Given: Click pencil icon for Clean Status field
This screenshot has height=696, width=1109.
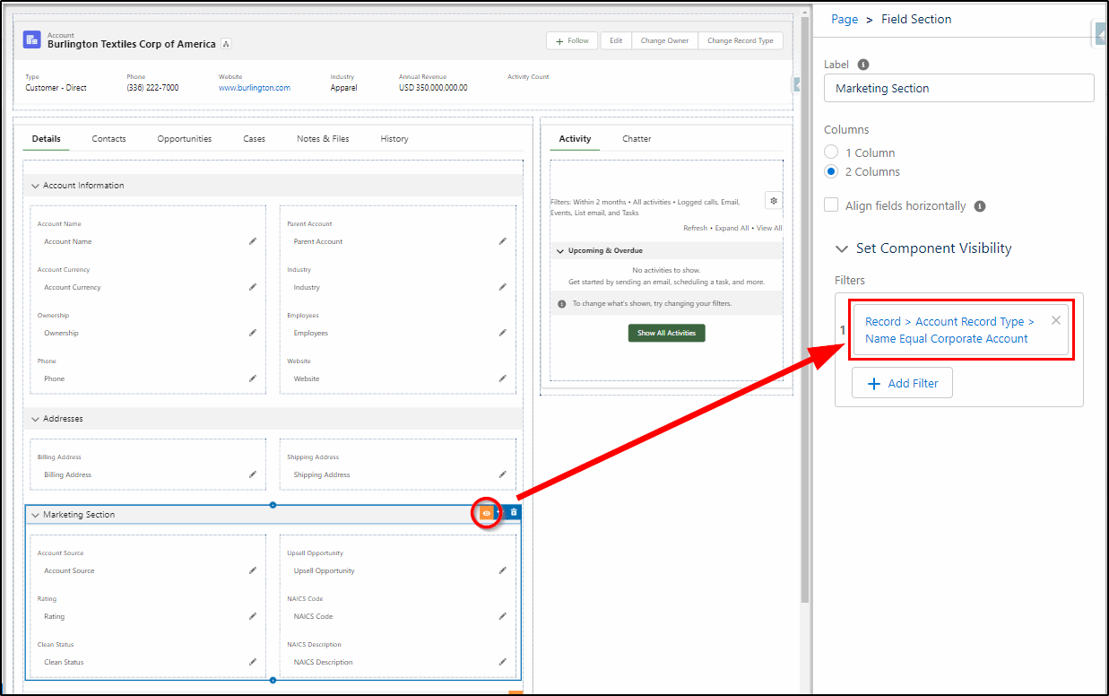Looking at the screenshot, I should tap(253, 662).
